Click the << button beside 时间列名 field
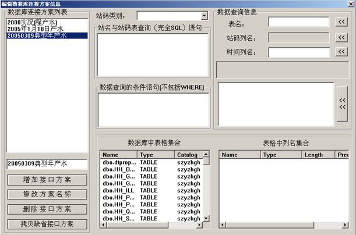356x235 pixels. (x=341, y=52)
